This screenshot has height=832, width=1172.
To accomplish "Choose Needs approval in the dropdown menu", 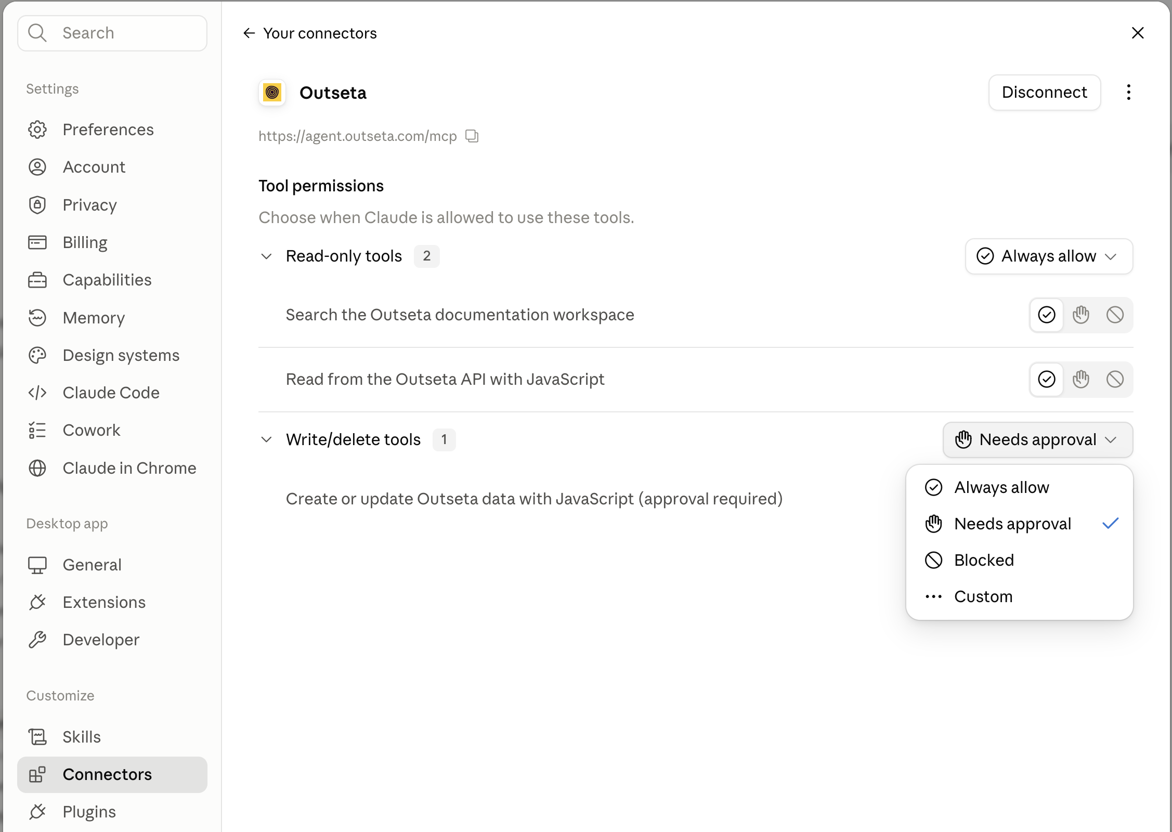I will click(x=1019, y=524).
